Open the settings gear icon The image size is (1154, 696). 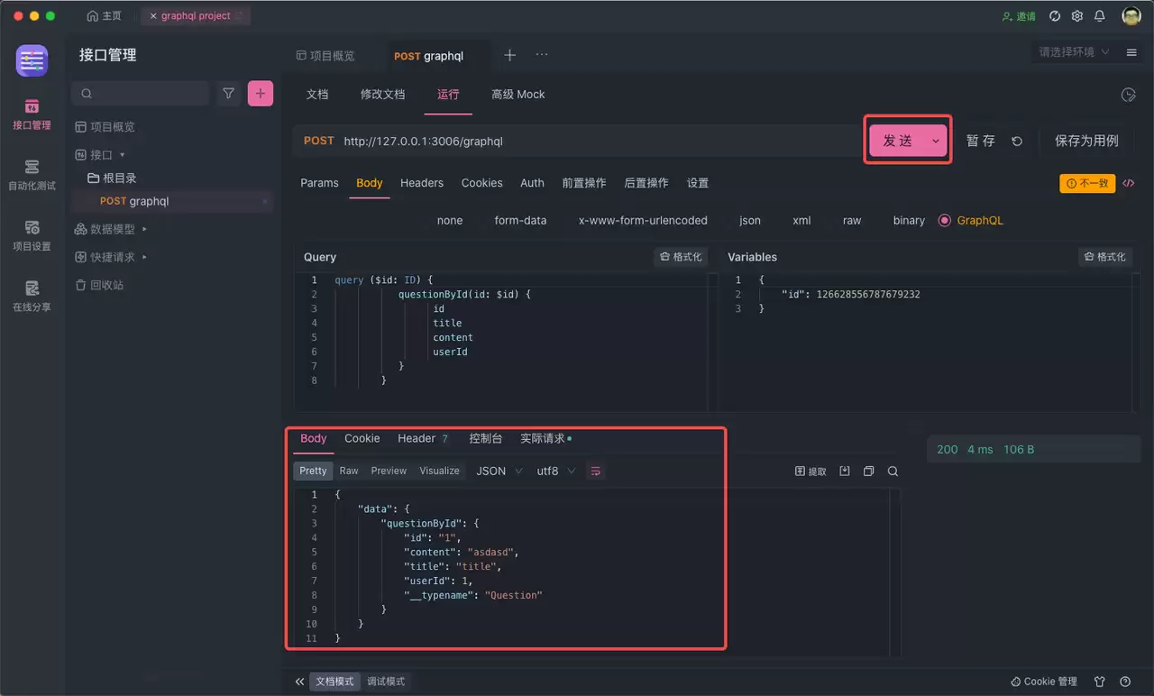tap(1076, 16)
